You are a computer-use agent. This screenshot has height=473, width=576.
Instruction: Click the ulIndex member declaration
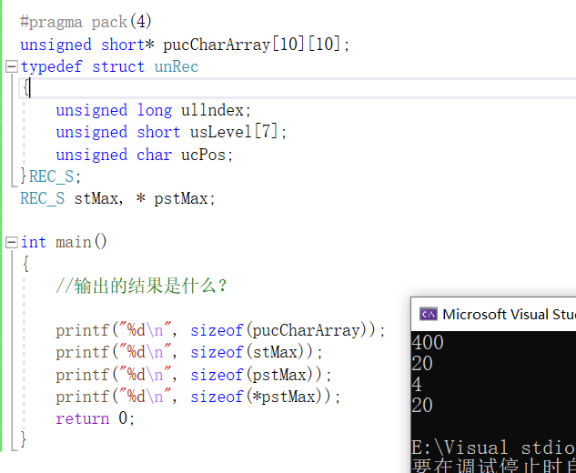[153, 110]
